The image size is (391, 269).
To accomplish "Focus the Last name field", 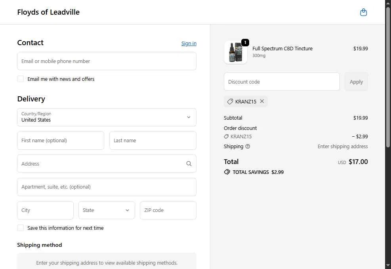I will (x=153, y=140).
